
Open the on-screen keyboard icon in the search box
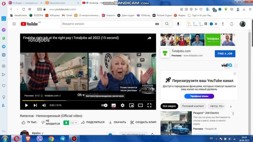[157, 24]
